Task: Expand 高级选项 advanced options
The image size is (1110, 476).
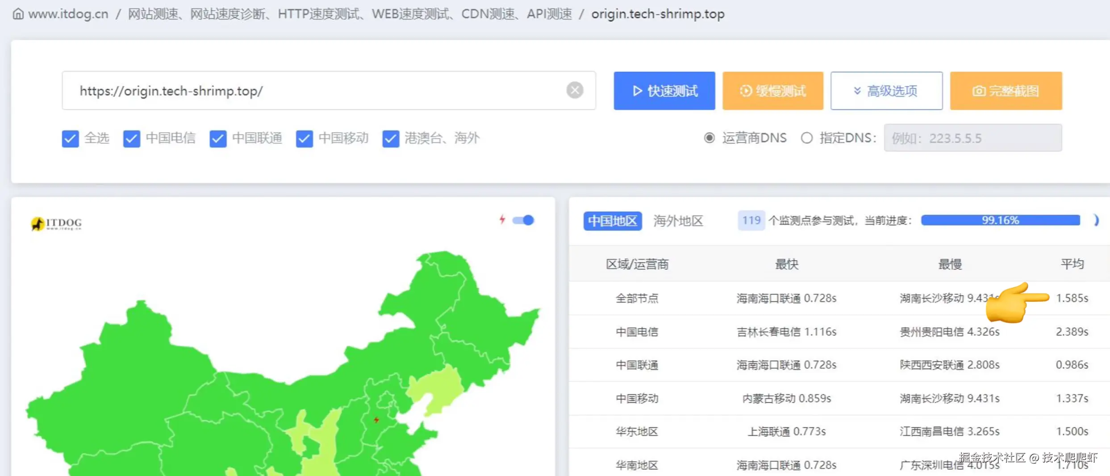Action: [x=886, y=91]
